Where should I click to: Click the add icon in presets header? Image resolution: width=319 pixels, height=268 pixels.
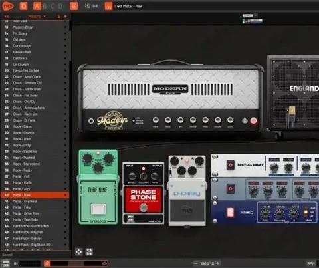point(65,17)
